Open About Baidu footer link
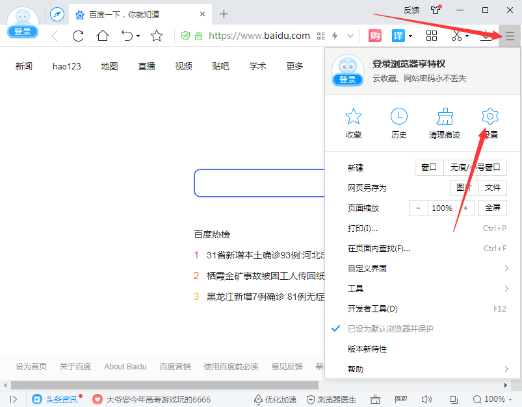Screen dimensions: 522x407 tap(125, 367)
